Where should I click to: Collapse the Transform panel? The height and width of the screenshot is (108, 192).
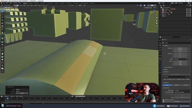pyautogui.click(x=166, y=46)
